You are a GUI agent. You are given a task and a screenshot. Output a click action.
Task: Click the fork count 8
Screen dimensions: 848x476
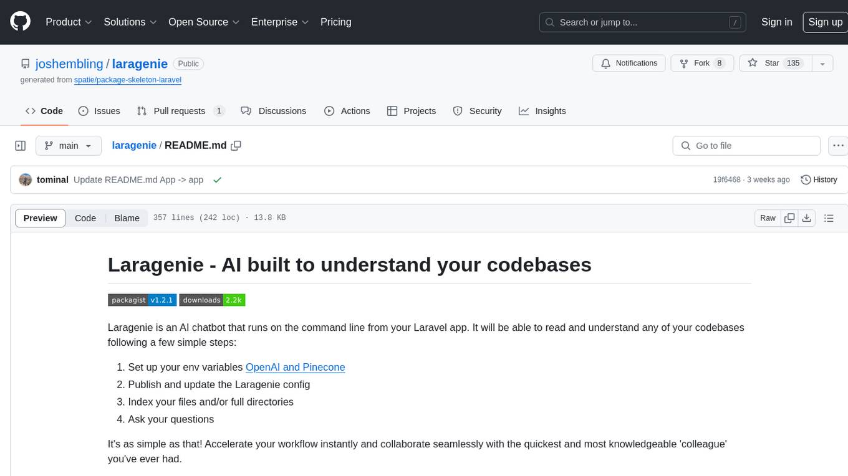click(720, 63)
